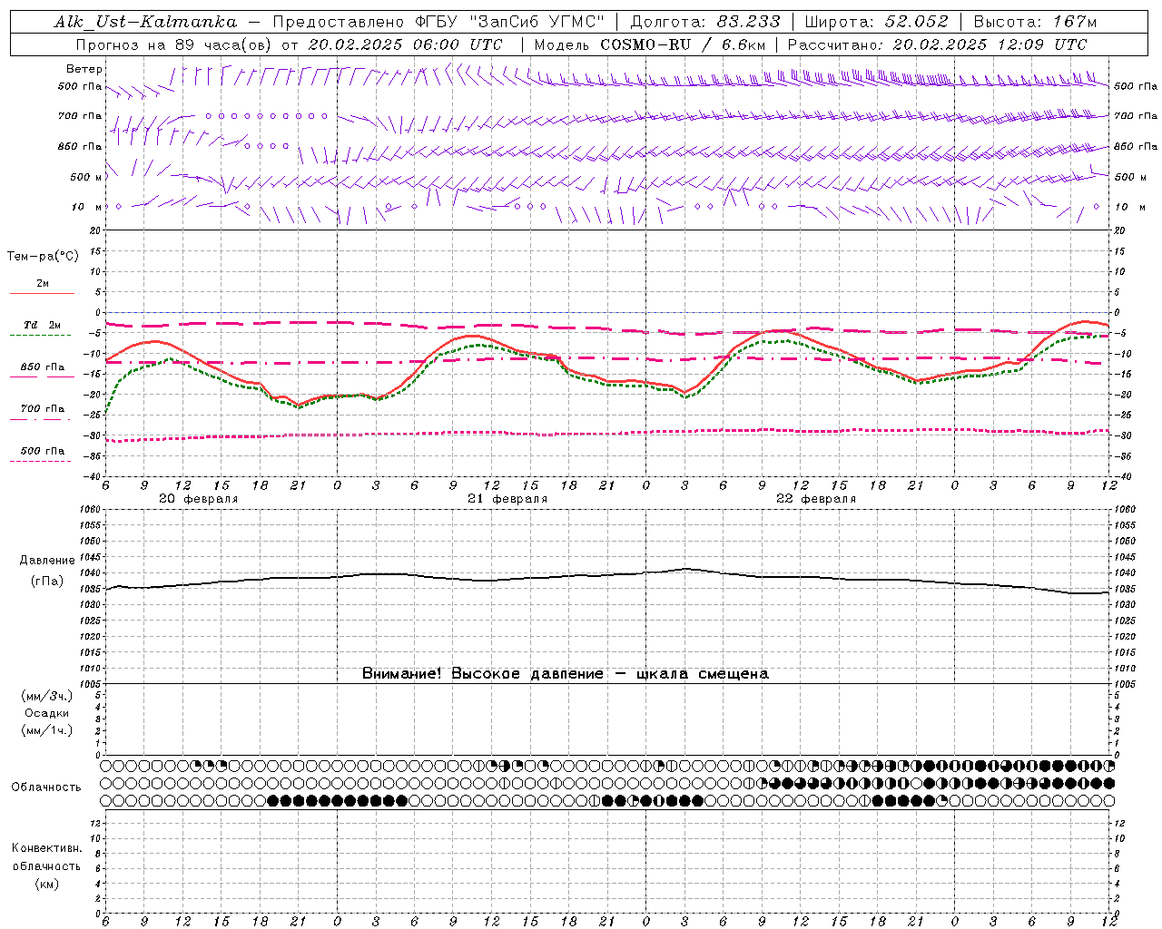Click the dash-dot sample under 700 гПа temperature legend
The width and height of the screenshot is (1162, 929).
(x=40, y=419)
